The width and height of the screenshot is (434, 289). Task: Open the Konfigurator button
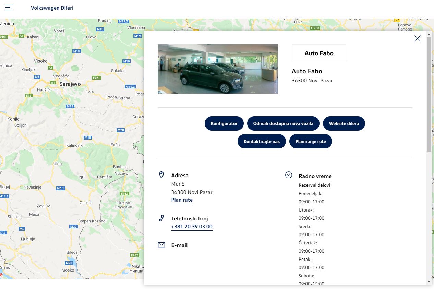click(224, 123)
